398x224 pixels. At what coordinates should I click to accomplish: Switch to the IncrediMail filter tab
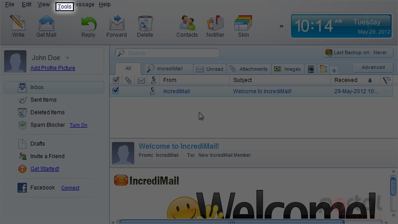[168, 69]
